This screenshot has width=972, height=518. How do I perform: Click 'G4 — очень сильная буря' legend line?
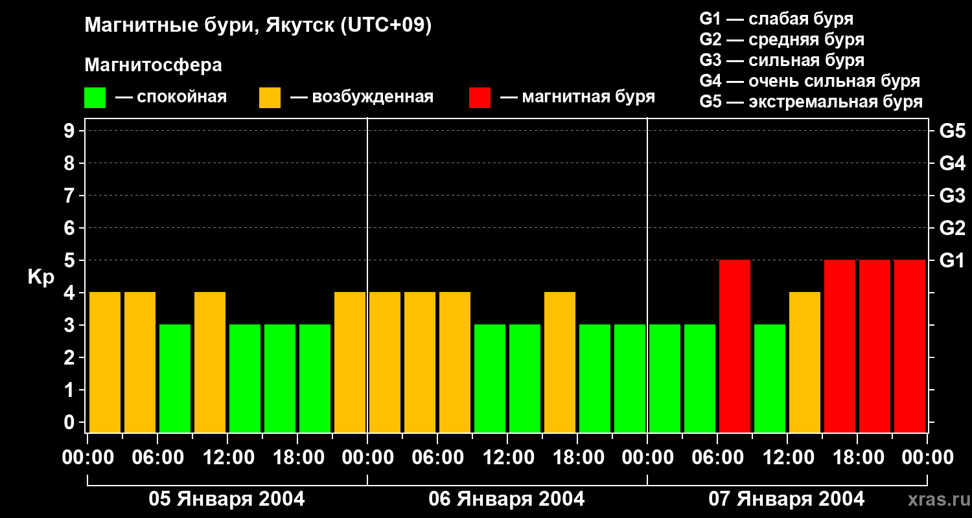click(810, 81)
